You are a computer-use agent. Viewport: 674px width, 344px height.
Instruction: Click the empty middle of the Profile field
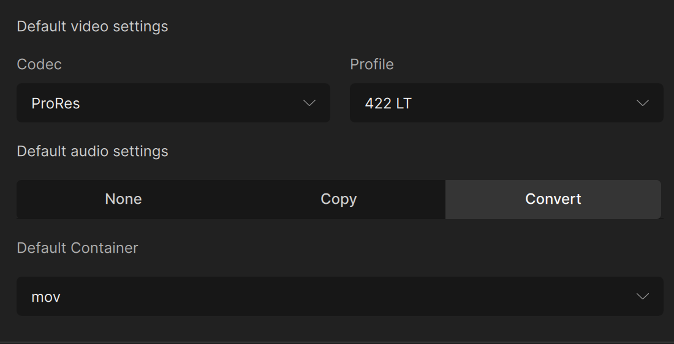521,103
